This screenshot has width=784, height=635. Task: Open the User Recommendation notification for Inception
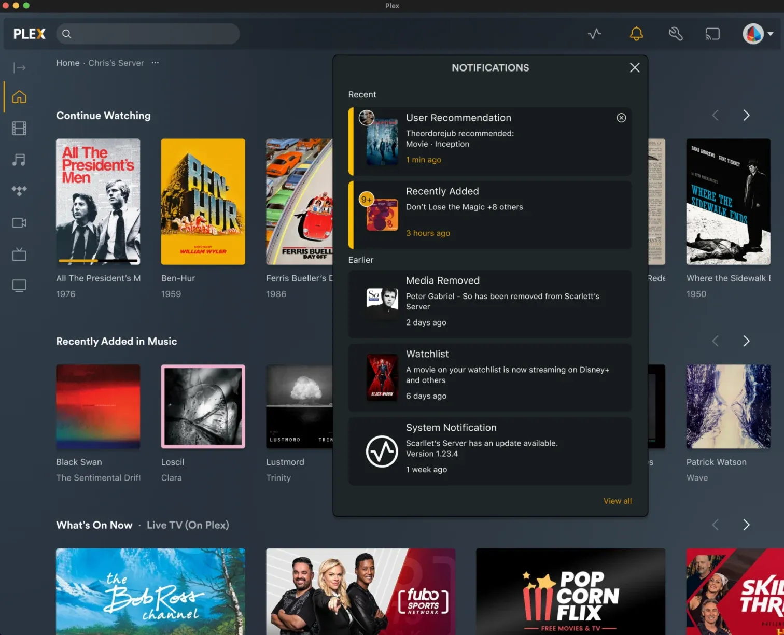coord(490,142)
